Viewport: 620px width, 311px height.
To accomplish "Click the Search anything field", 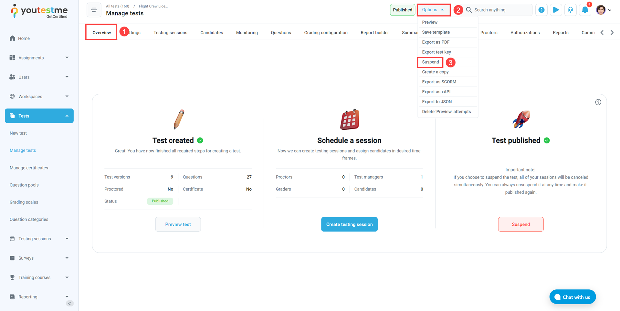I will click(x=501, y=10).
